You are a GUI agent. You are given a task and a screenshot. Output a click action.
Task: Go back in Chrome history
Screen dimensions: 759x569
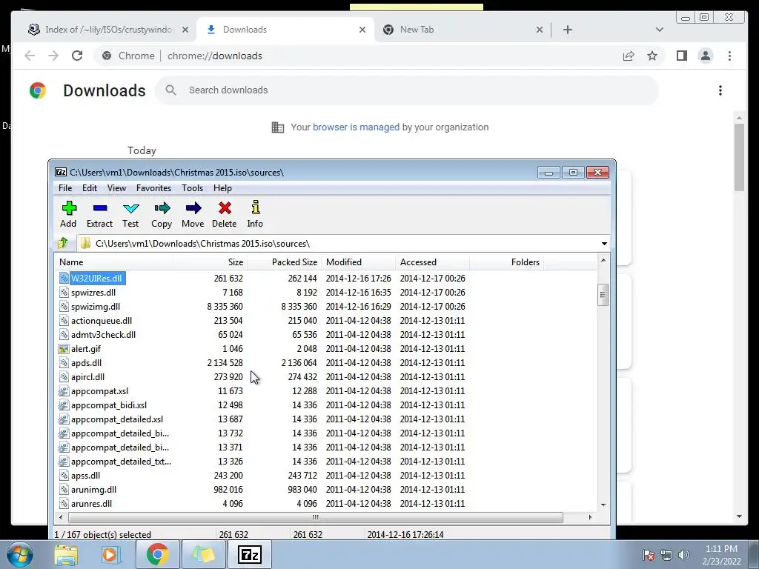[30, 56]
